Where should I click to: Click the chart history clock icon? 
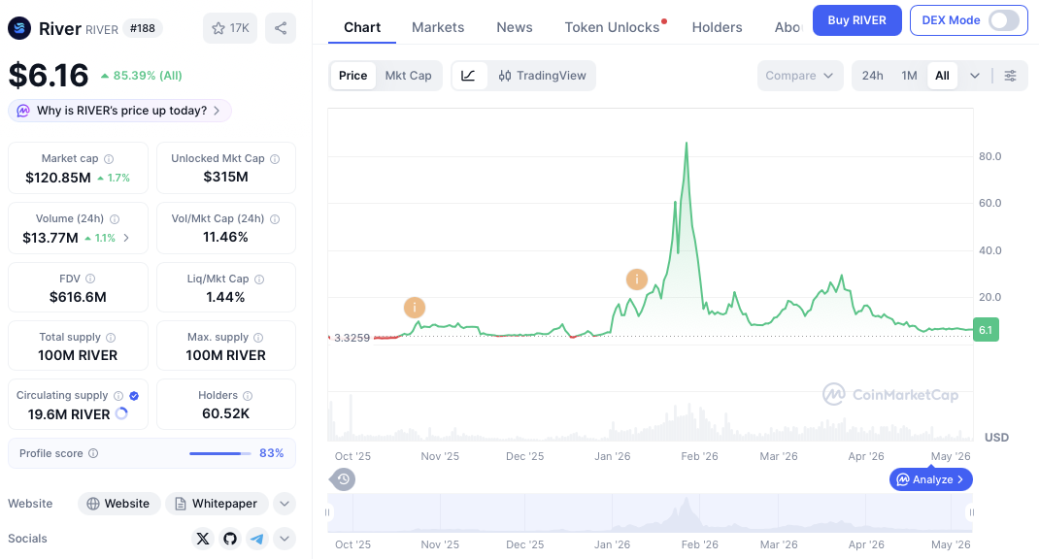343,479
